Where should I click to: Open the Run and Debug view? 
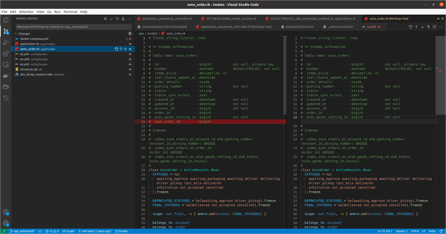pos(6,43)
